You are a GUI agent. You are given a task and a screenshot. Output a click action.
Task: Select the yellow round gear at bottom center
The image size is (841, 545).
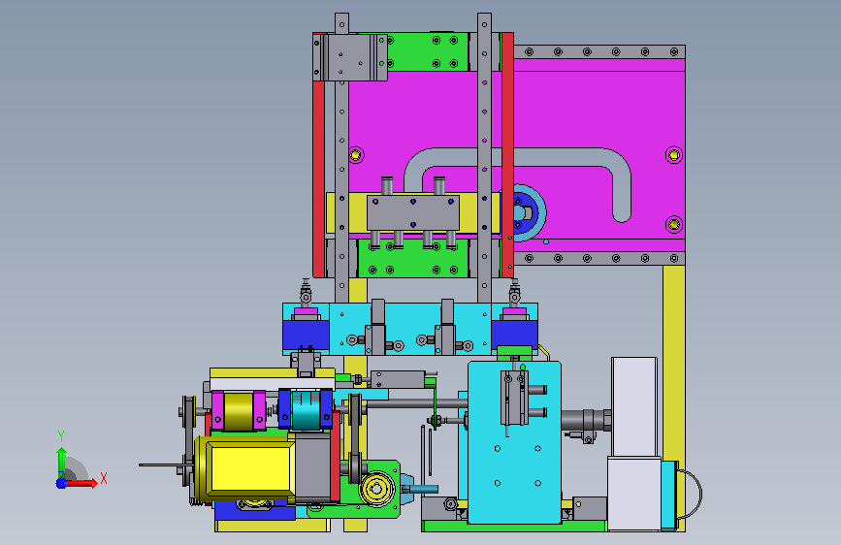[x=376, y=489]
